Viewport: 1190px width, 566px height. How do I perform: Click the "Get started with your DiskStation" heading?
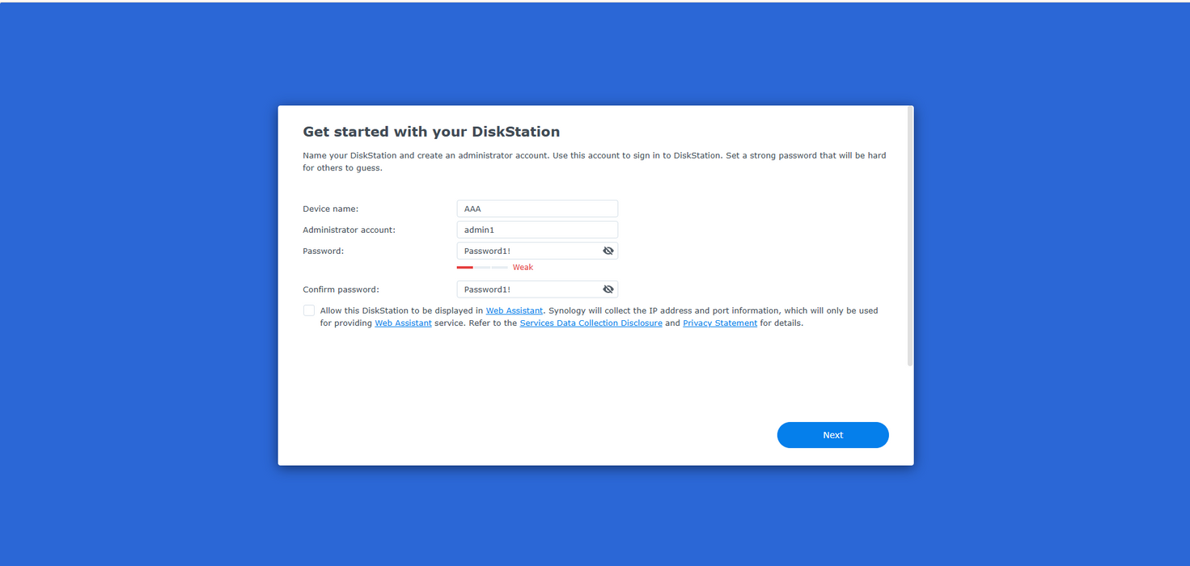[x=431, y=132]
